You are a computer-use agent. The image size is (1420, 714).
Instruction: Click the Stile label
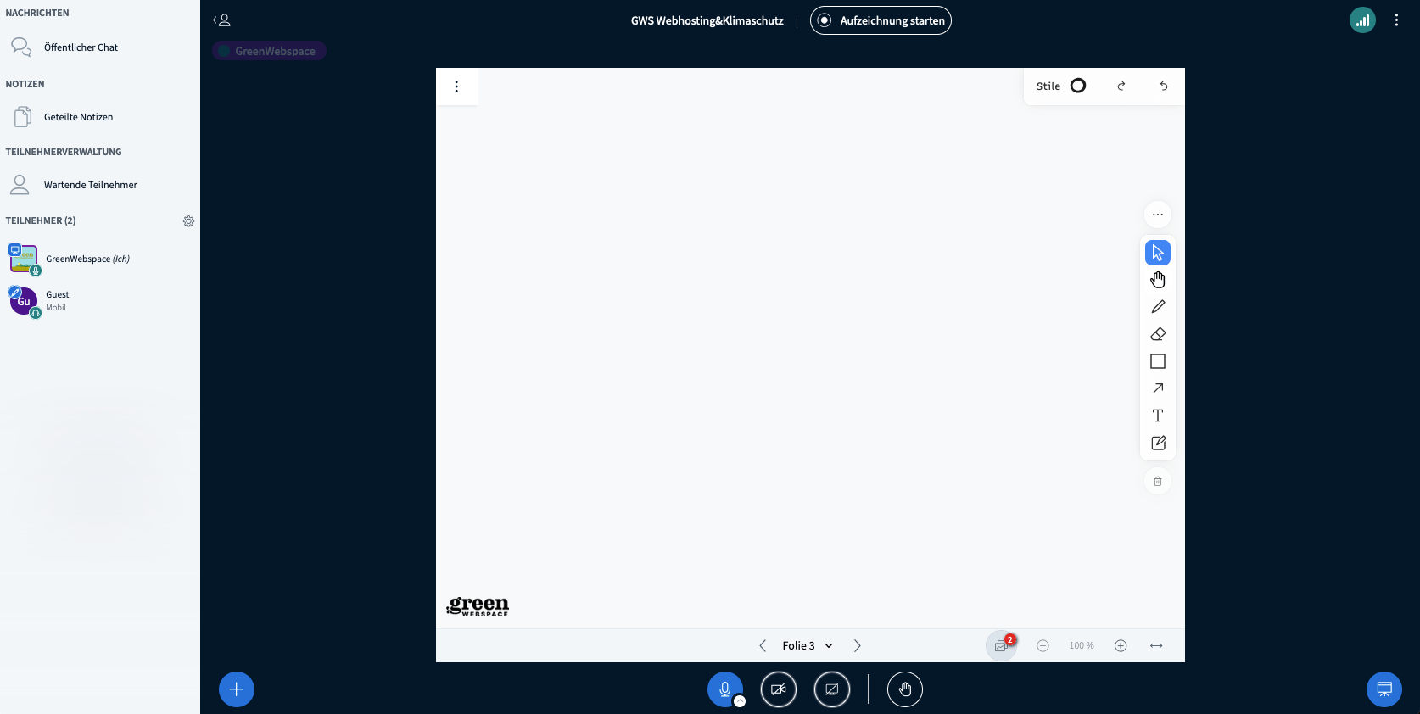(x=1048, y=86)
